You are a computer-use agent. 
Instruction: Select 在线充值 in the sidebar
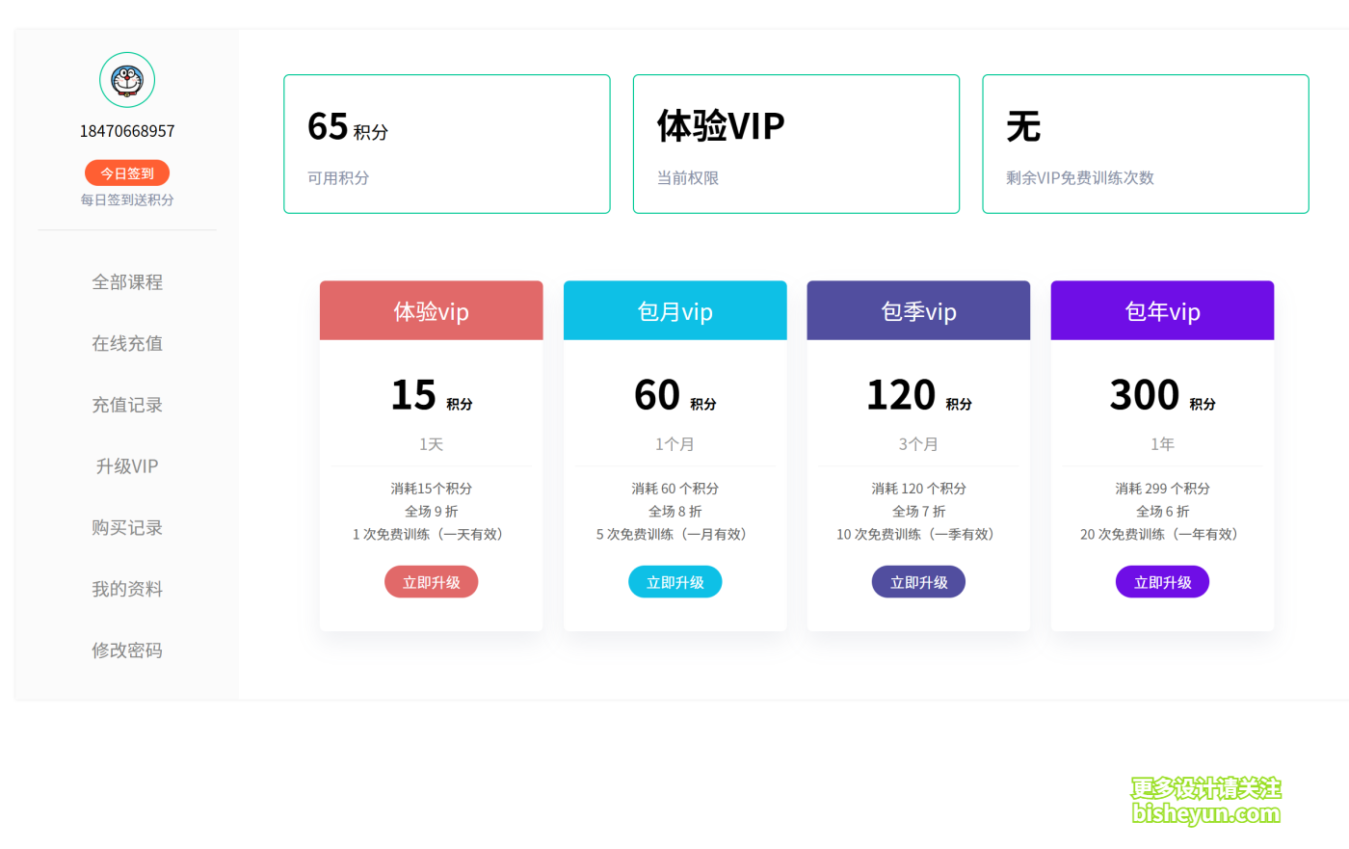pyautogui.click(x=126, y=343)
